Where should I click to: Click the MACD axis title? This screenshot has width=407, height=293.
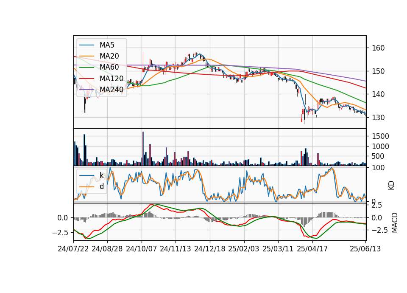[x=395, y=223]
